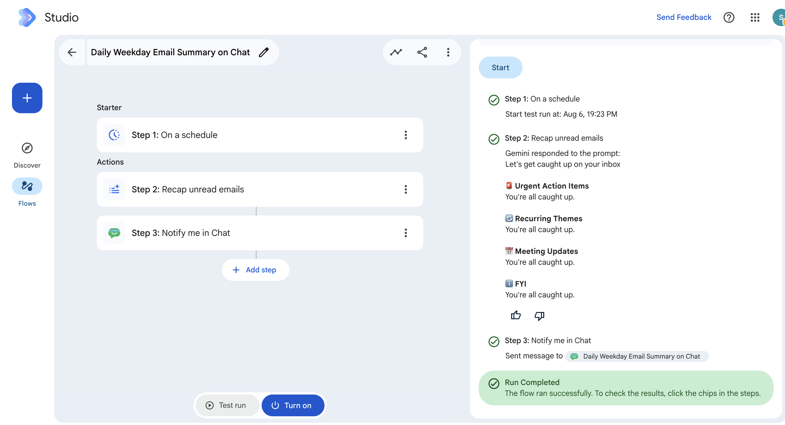Screen dimensions: 785x425
Task: Open Flows in the sidebar
Action: coord(27,192)
